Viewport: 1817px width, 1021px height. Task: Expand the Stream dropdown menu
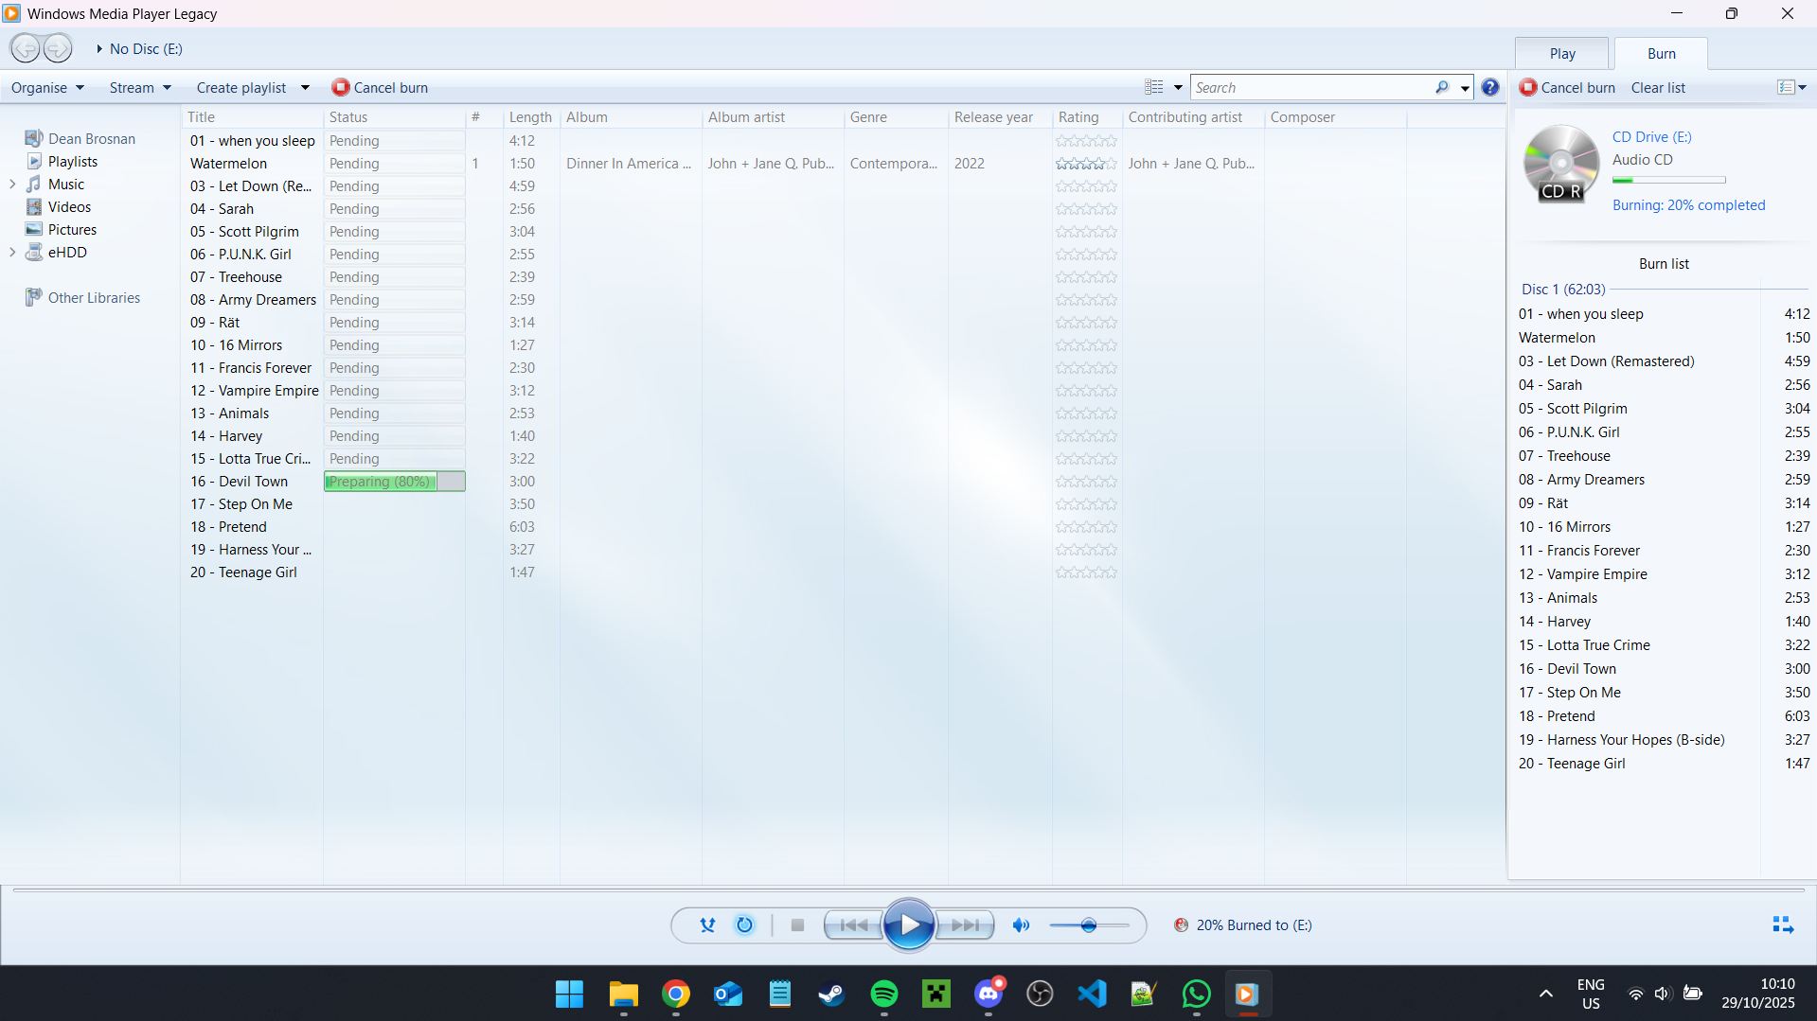(140, 88)
